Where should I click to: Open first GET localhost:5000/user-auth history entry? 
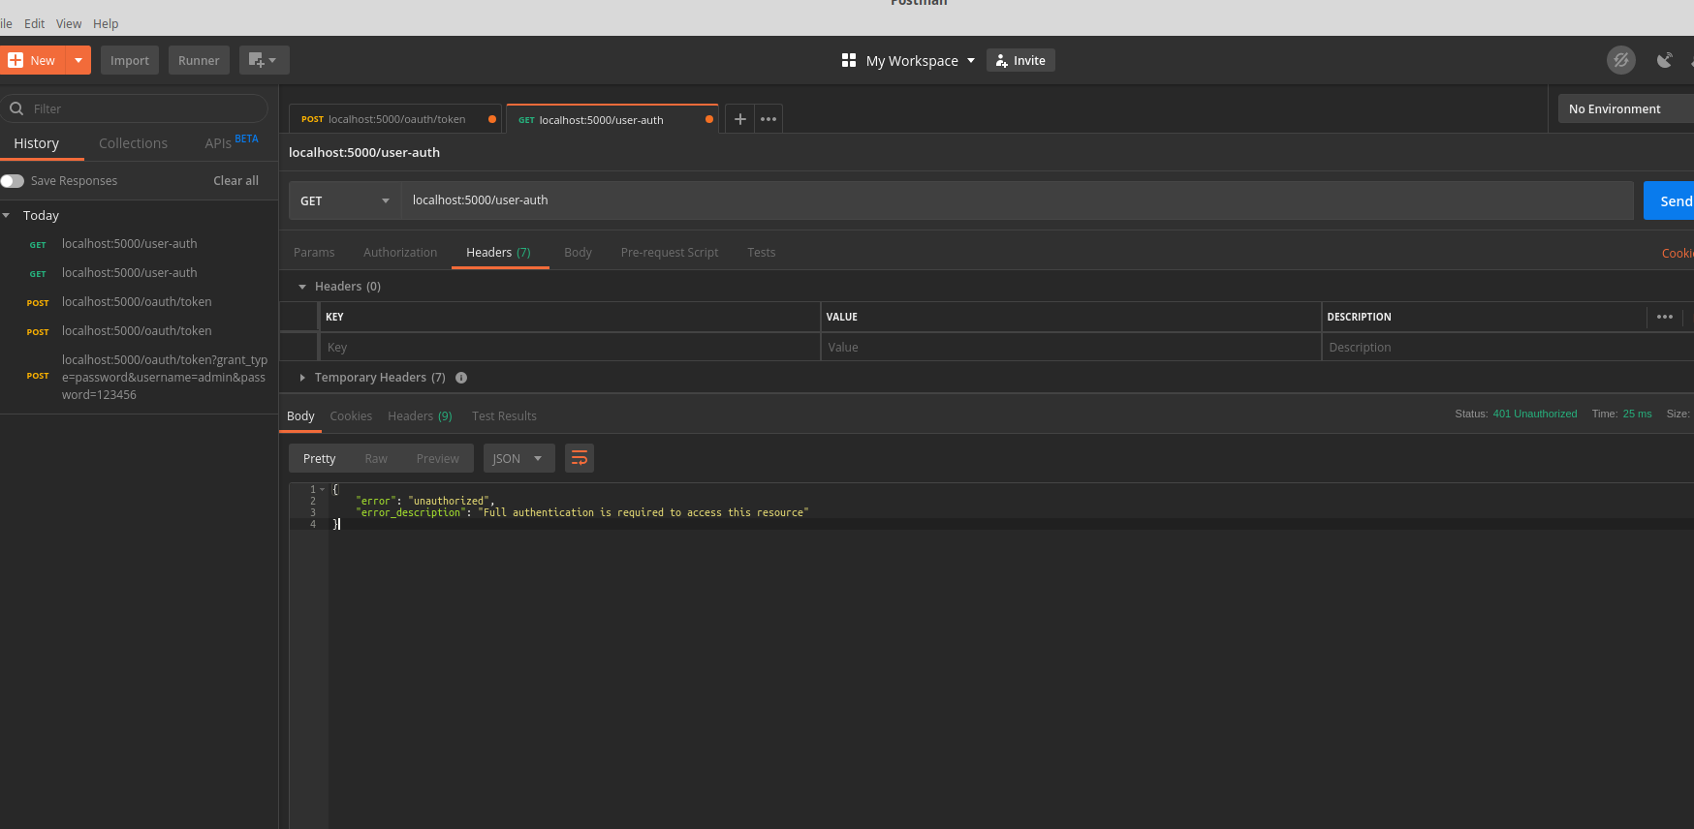pos(129,244)
